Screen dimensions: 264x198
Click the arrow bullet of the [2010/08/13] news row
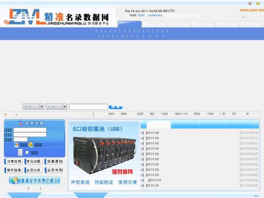click(141, 133)
